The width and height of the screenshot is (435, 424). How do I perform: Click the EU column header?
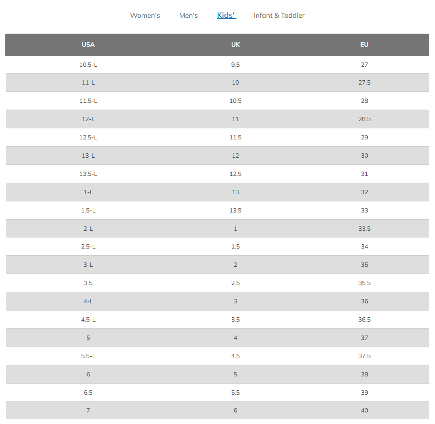click(364, 45)
